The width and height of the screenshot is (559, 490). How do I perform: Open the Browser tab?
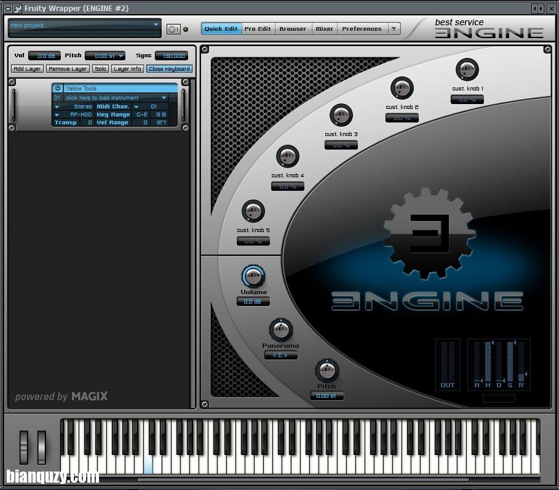(293, 29)
